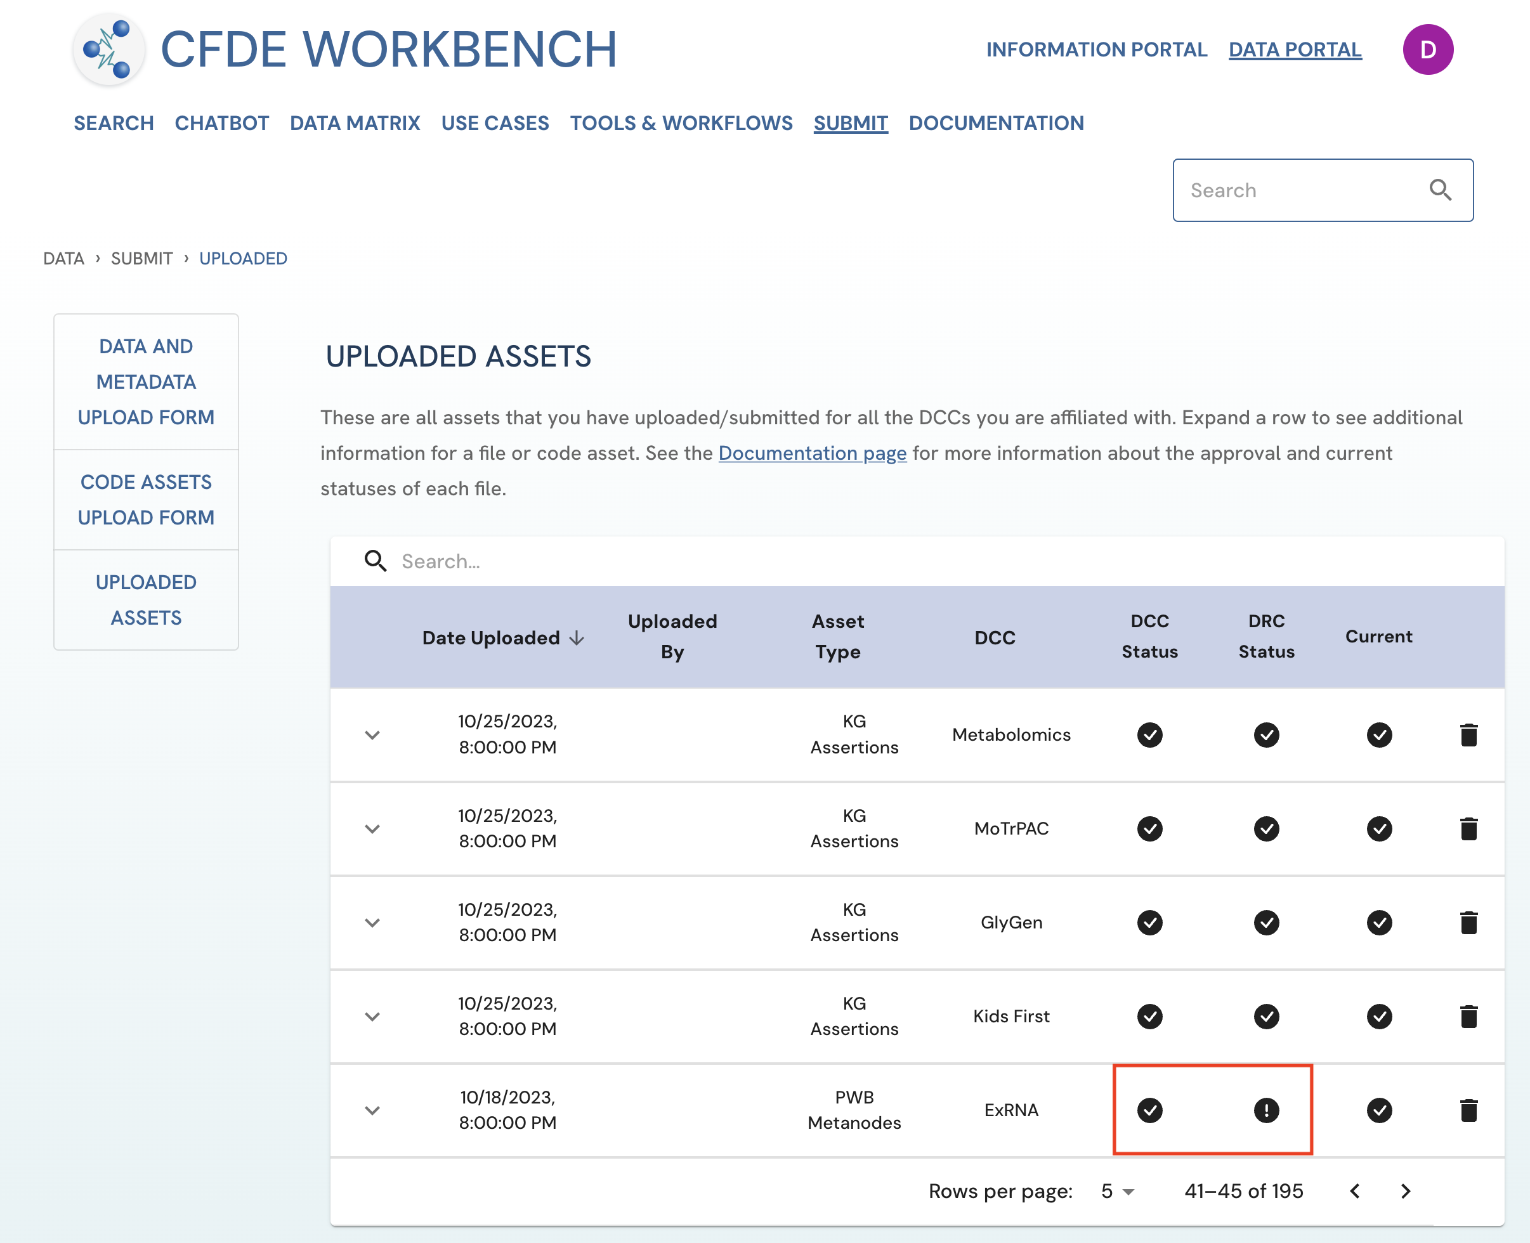Expand the Metabolomics row details

click(372, 734)
